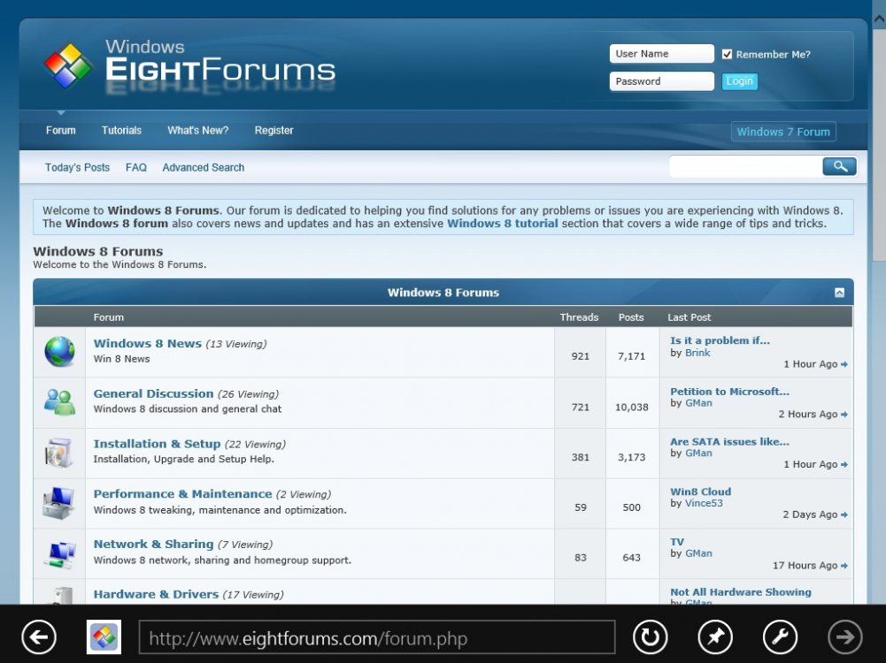
Task: Collapse the Windows 8 Forums category
Action: coord(840,293)
